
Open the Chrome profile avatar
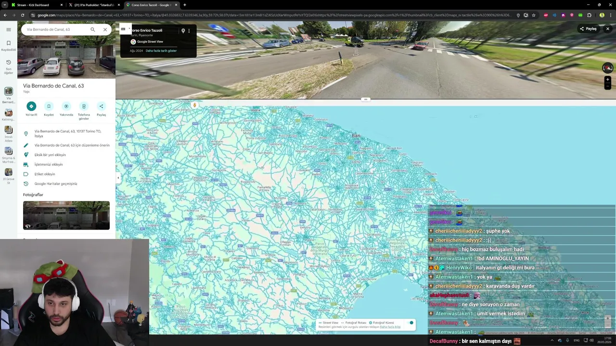[x=602, y=15]
